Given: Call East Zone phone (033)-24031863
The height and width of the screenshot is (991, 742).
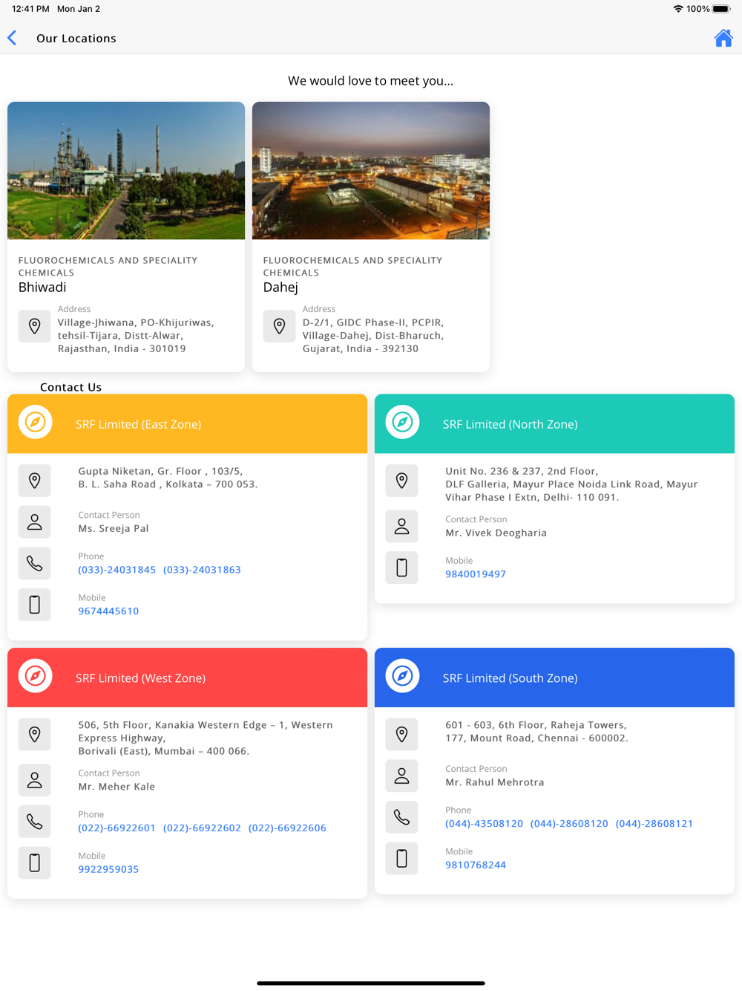Looking at the screenshot, I should click(x=202, y=570).
